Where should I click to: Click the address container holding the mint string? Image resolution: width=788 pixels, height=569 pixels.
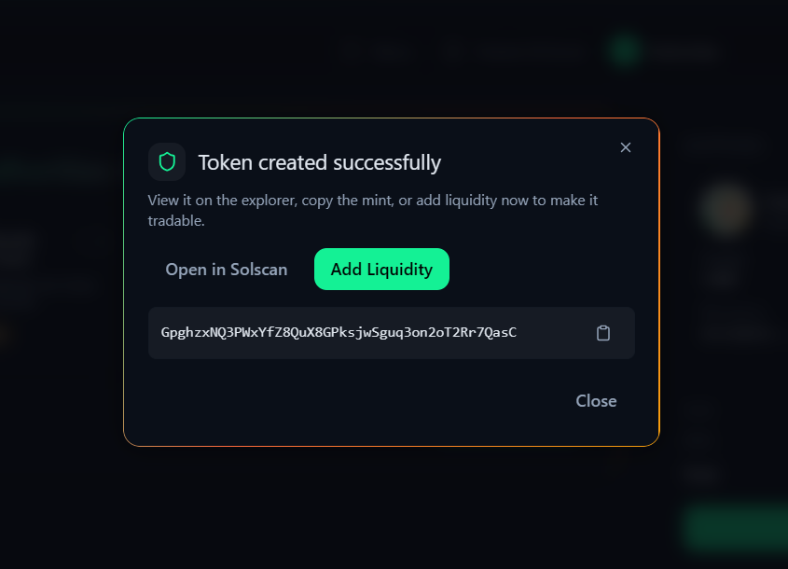[392, 332]
